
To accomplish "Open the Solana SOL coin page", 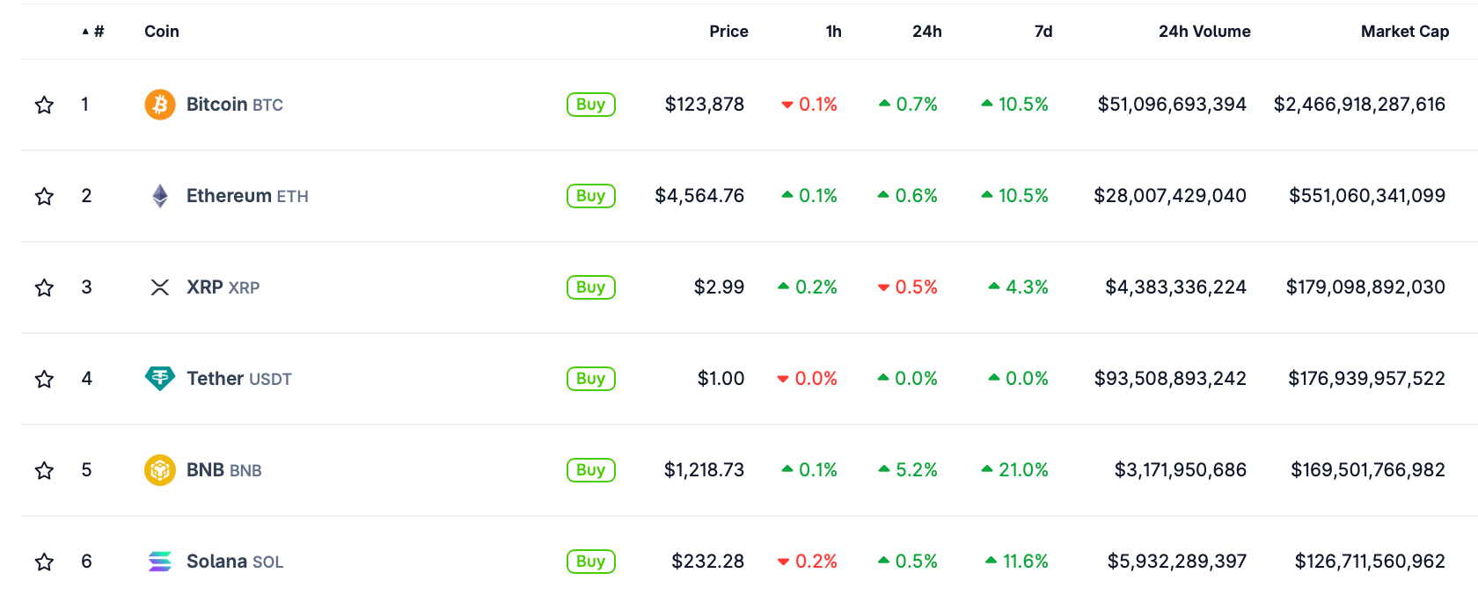I will click(234, 562).
